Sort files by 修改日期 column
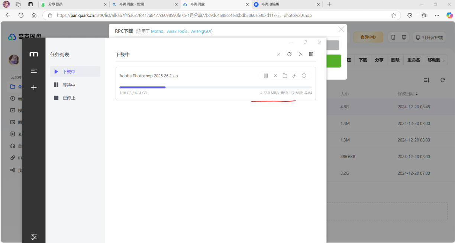The image size is (455, 243). tap(407, 94)
